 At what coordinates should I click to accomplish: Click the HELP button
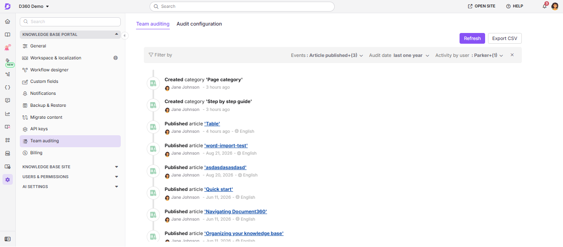click(x=514, y=6)
